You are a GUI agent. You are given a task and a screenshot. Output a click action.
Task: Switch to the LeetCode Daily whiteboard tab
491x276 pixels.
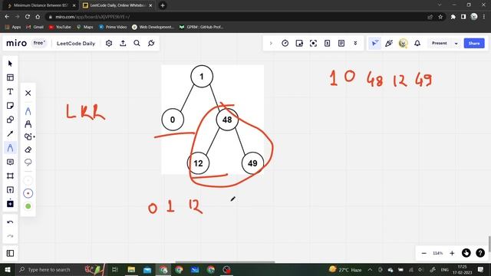pos(117,5)
